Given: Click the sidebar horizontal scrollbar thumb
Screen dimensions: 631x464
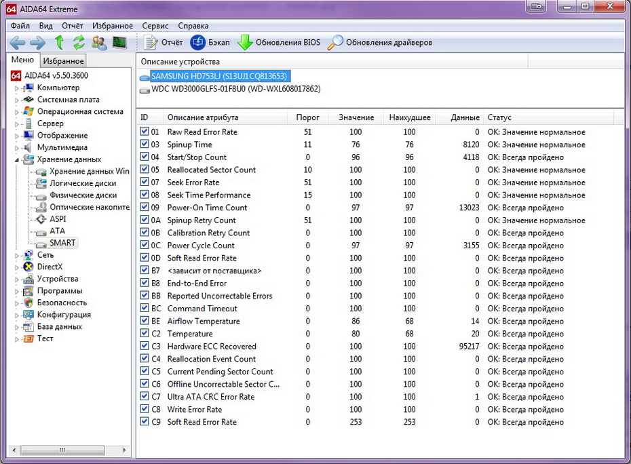Looking at the screenshot, I should pyautogui.click(x=62, y=450).
